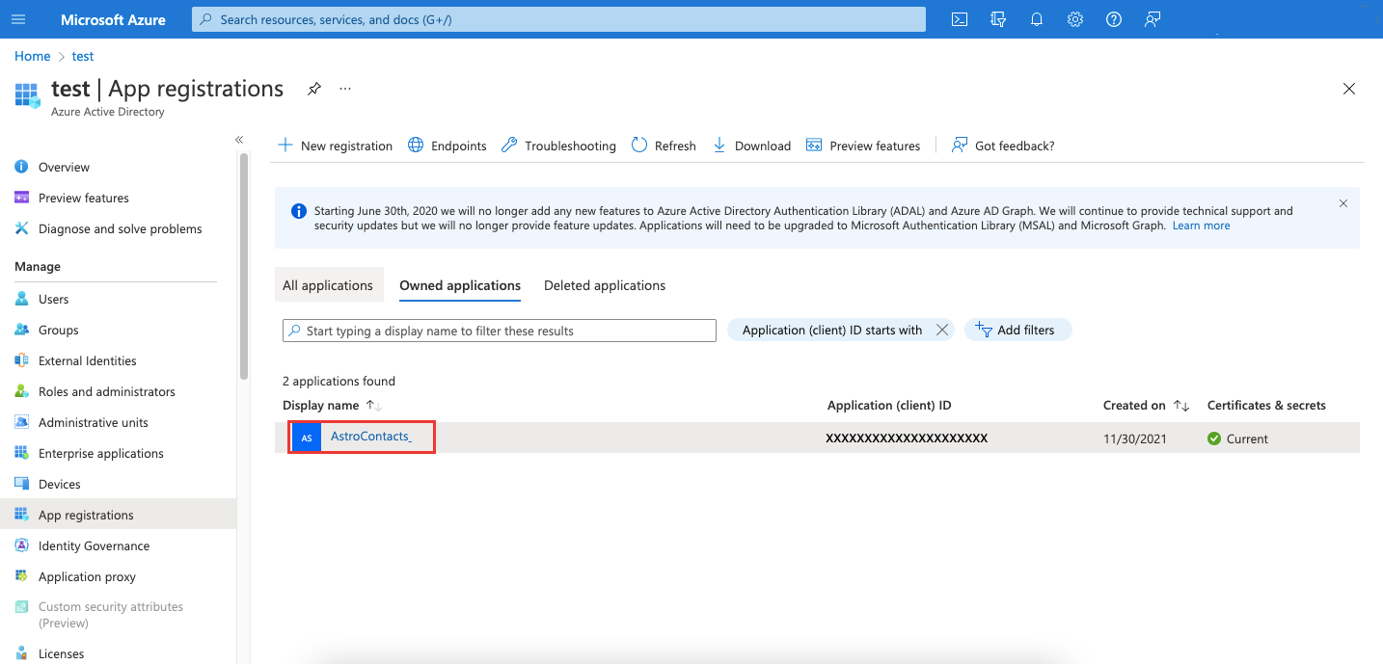Pin the App registrations blade
Screen dimensions: 1383x664
[x=314, y=89]
